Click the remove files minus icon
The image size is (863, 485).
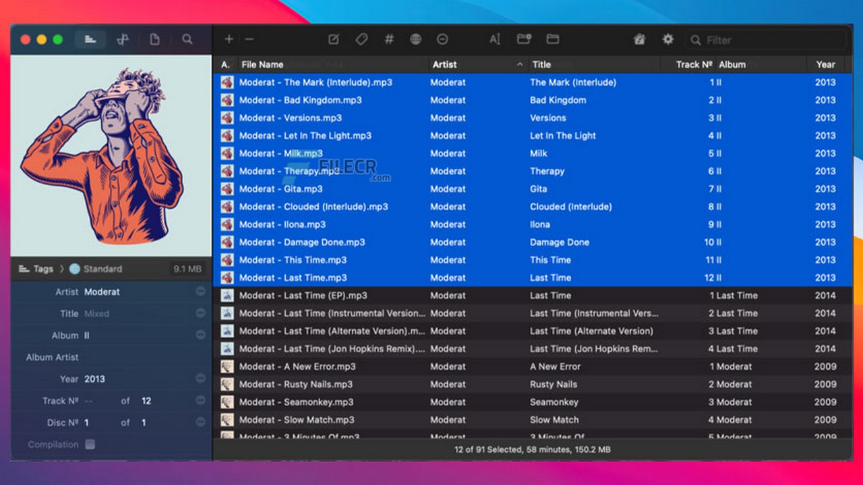(249, 40)
